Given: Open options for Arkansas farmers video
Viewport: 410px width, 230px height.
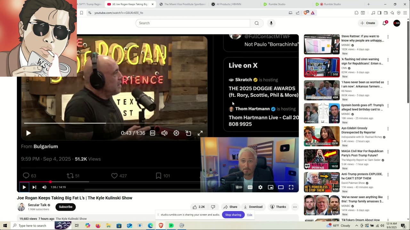Looking at the screenshot, I should (x=388, y=83).
